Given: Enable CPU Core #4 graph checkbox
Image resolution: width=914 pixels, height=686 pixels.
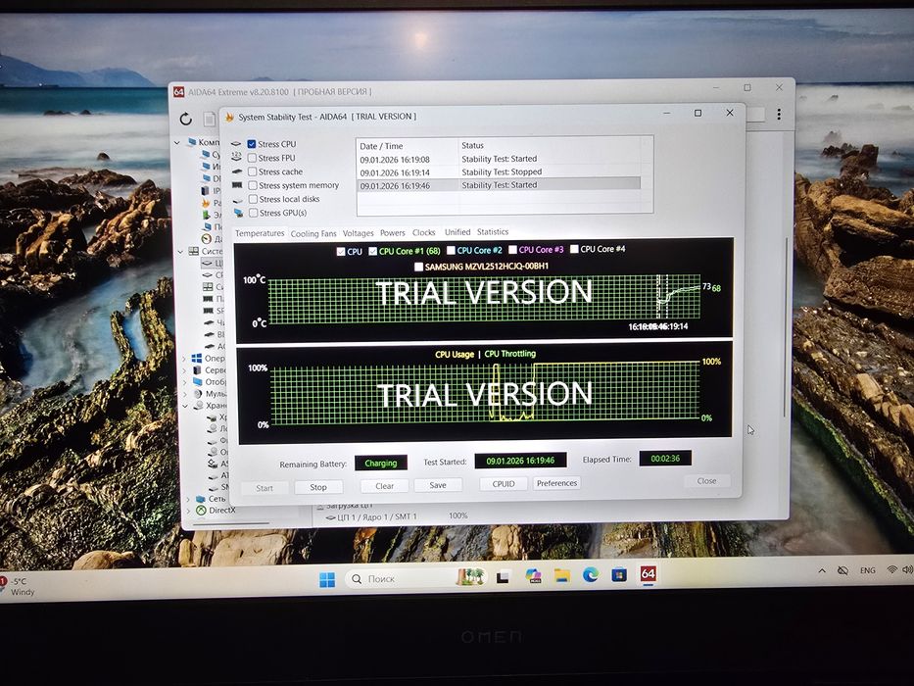Looking at the screenshot, I should coord(574,249).
